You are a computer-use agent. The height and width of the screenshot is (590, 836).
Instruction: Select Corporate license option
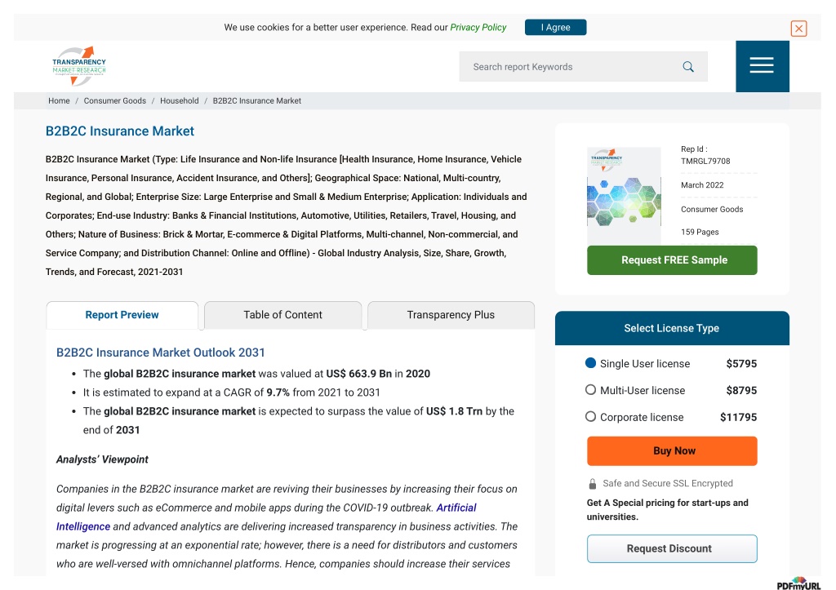point(590,416)
